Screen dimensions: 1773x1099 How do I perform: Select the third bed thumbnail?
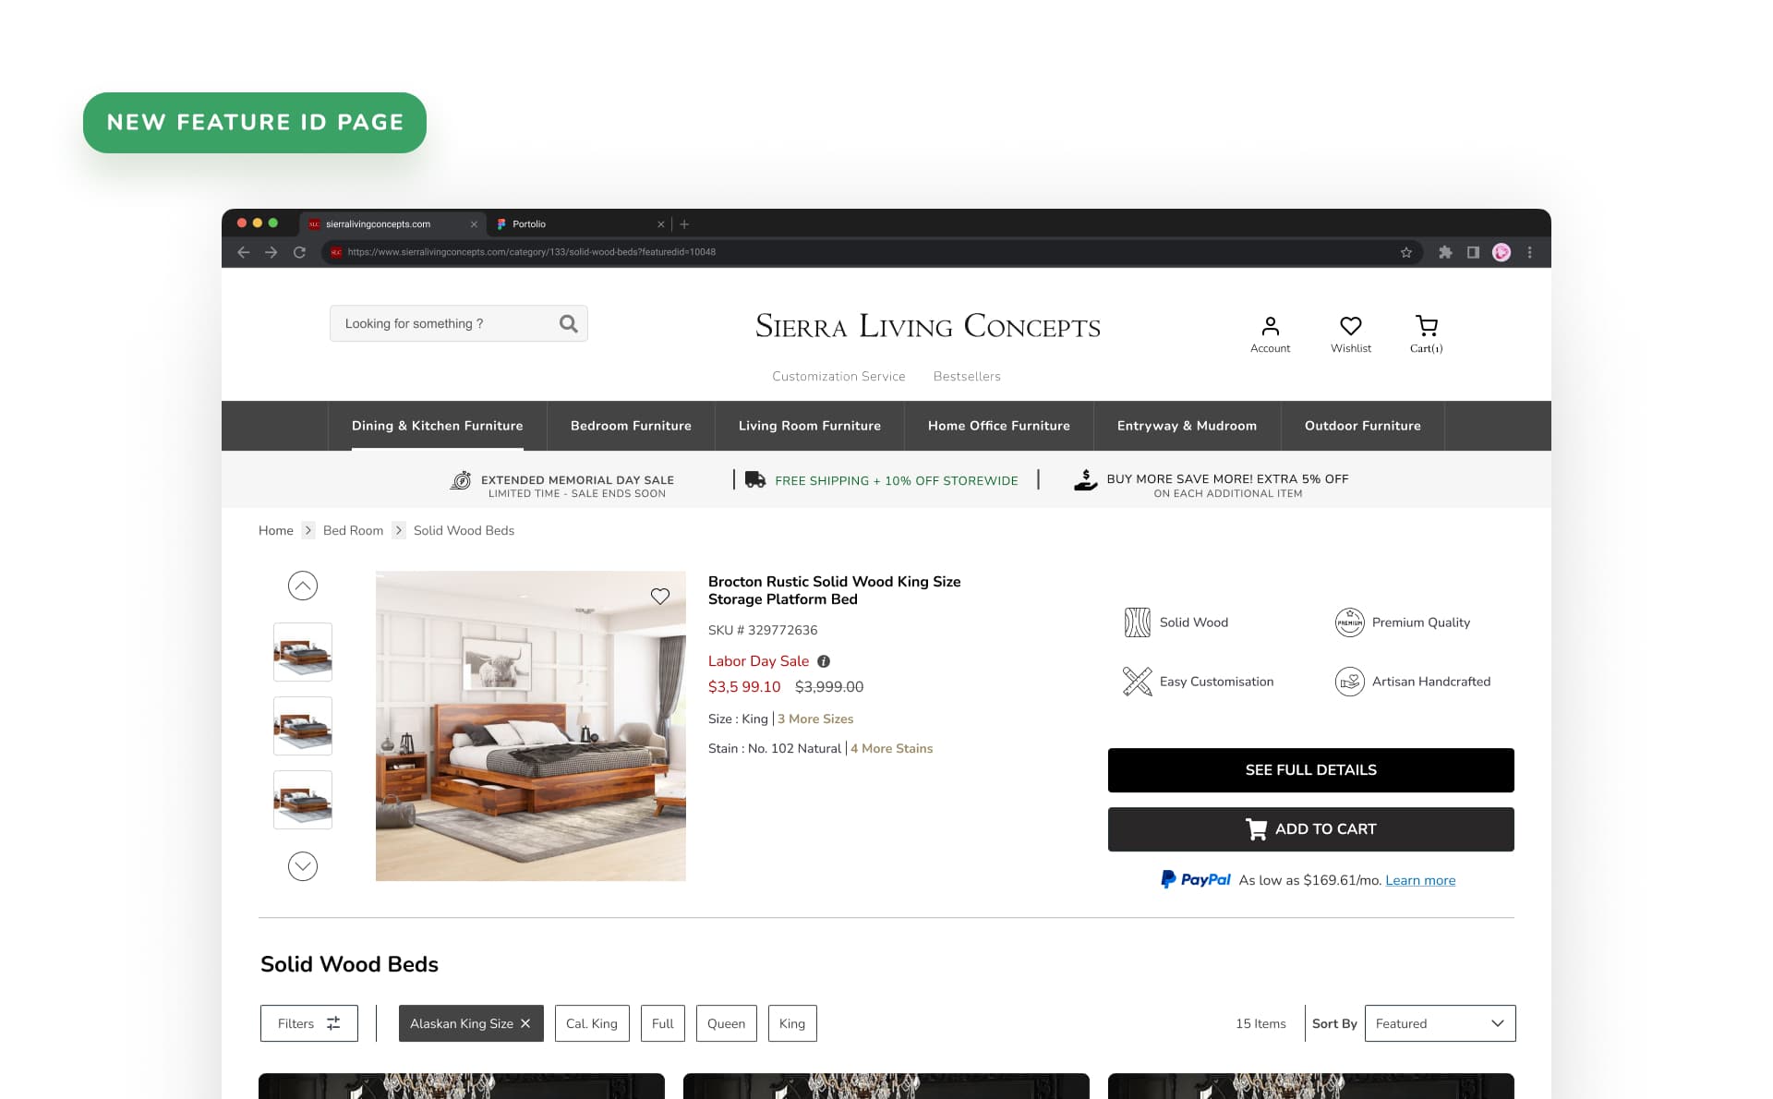[x=303, y=800]
